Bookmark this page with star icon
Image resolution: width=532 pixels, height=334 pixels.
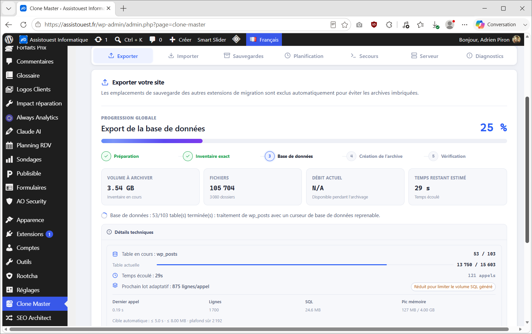(x=345, y=25)
